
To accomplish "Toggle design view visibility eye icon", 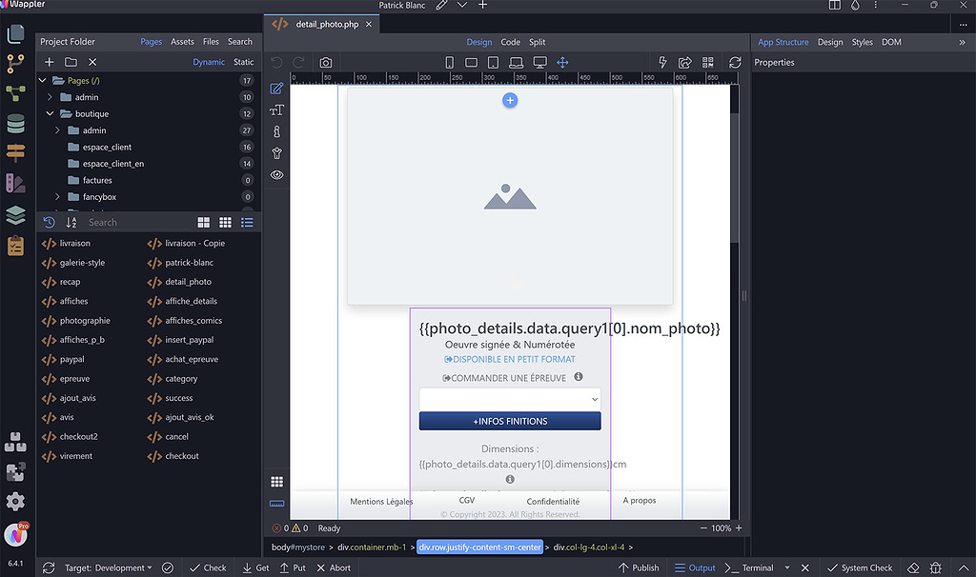I will 276,174.
